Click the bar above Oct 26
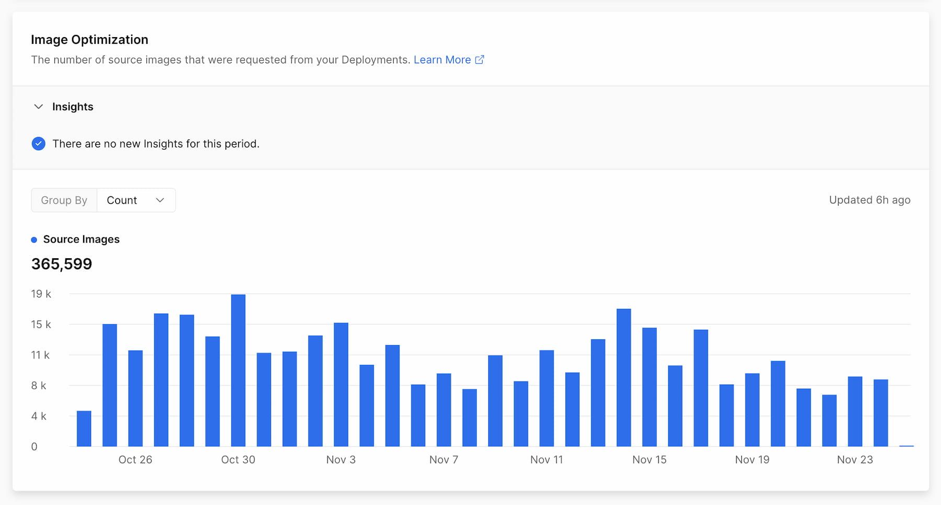Screen dimensions: 941x505 (x=135, y=398)
